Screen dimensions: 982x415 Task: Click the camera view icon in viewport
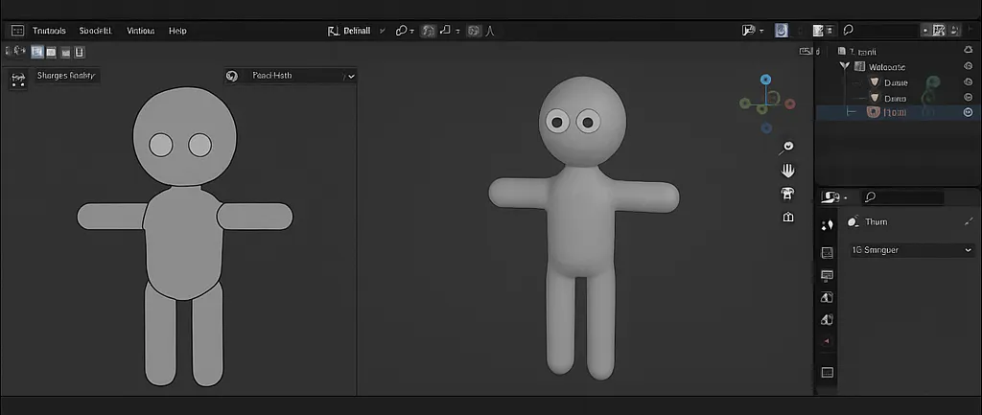coord(788,194)
